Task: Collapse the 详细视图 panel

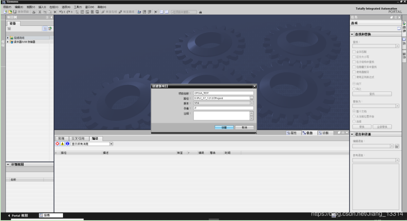Action: [x=8, y=164]
